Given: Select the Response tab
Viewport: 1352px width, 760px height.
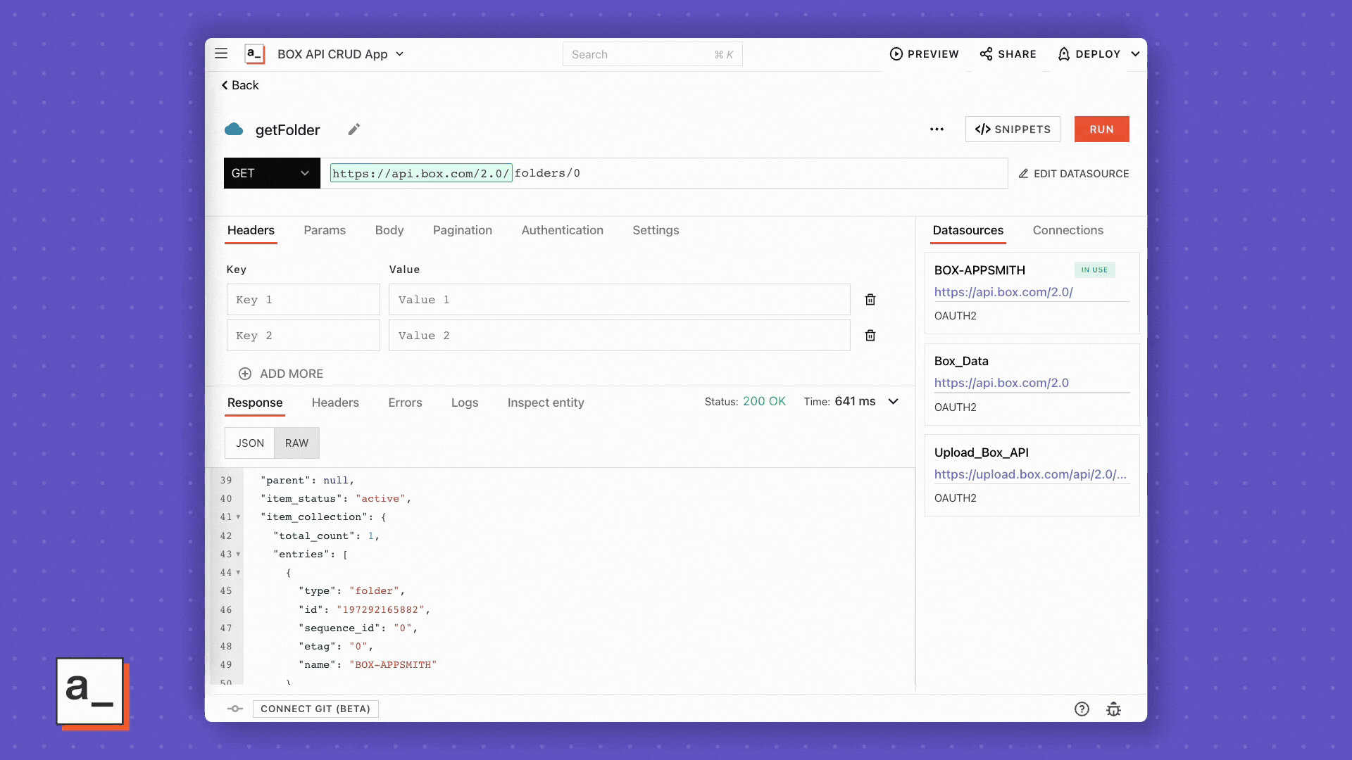Looking at the screenshot, I should point(255,403).
